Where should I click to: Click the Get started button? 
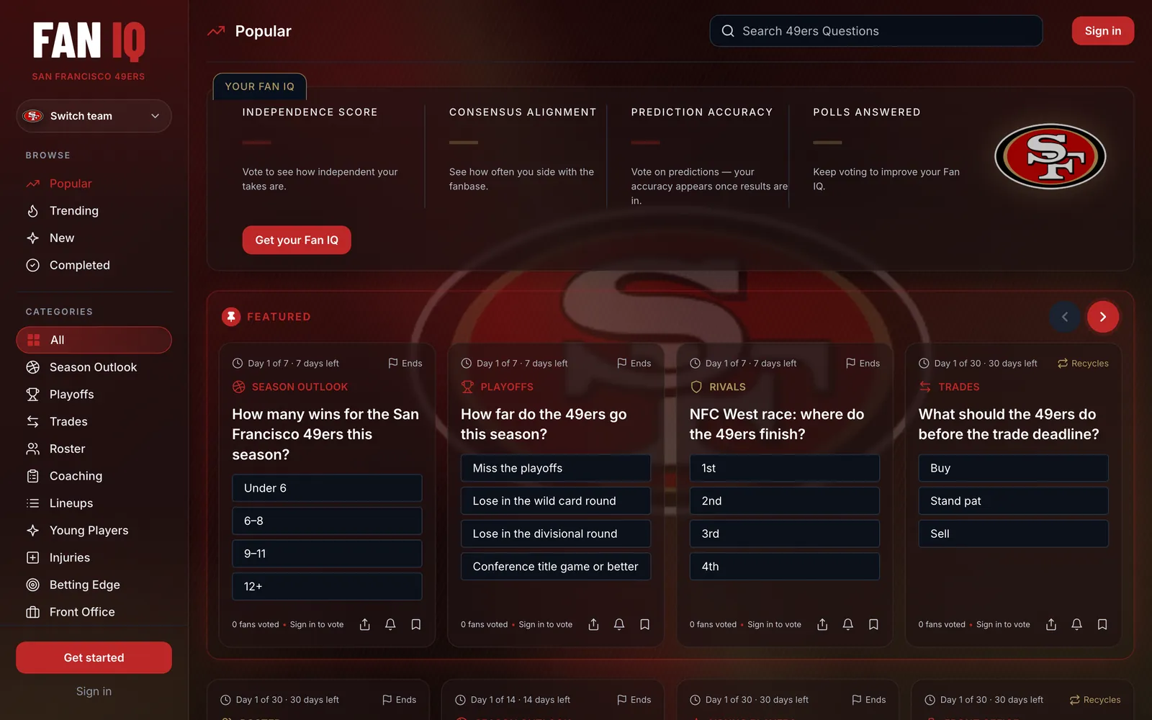94,657
